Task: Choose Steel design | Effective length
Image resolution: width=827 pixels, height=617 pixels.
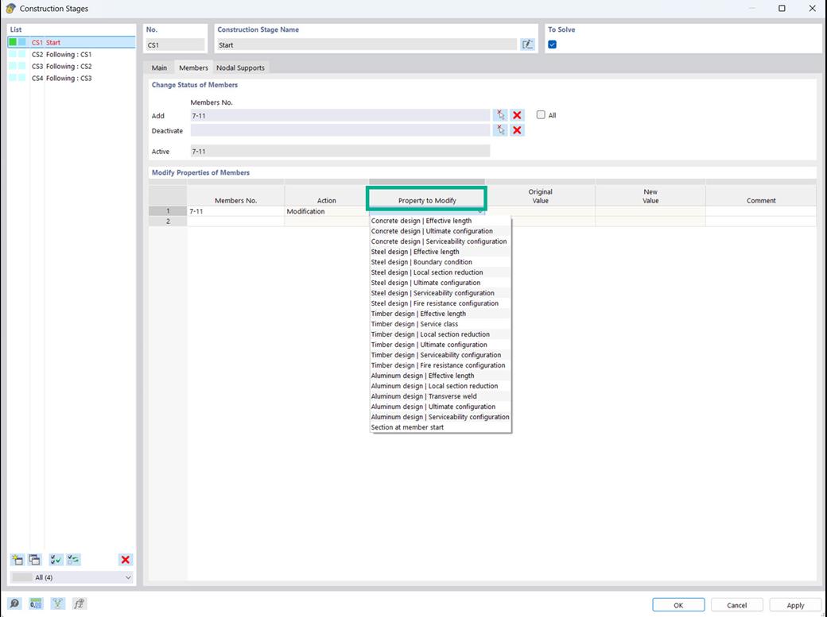Action: pos(440,252)
